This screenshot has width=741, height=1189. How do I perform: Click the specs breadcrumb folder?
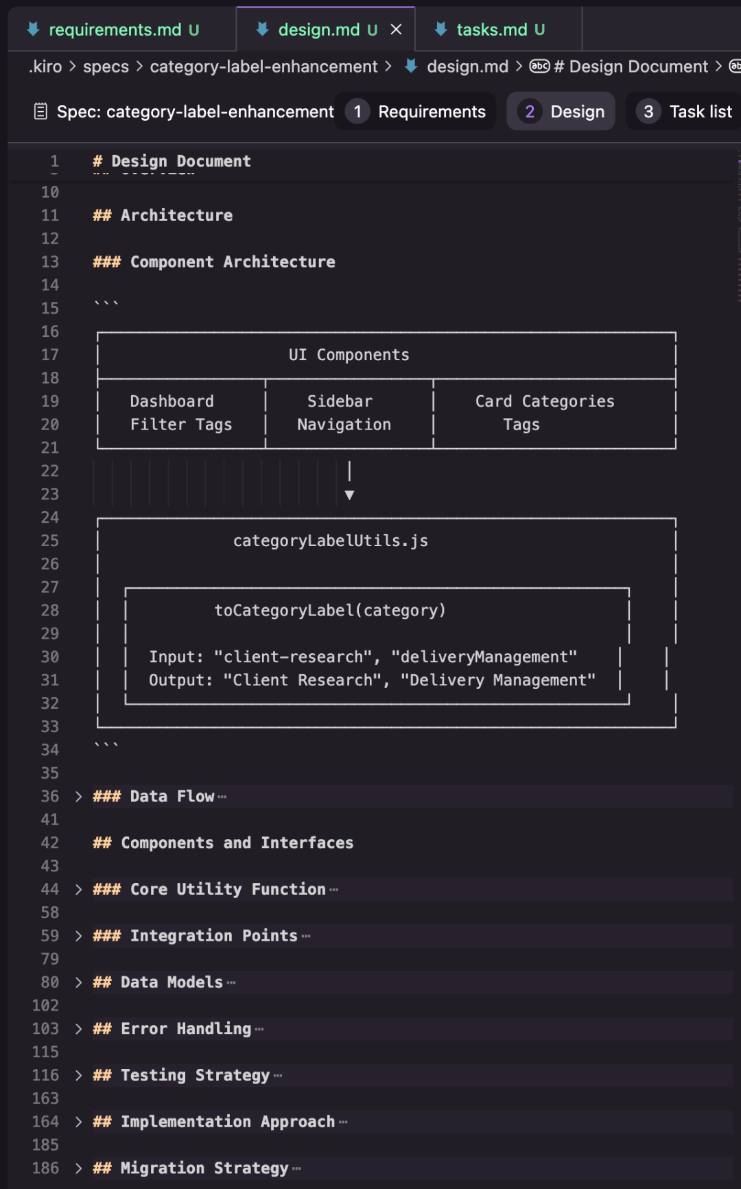[x=106, y=67]
